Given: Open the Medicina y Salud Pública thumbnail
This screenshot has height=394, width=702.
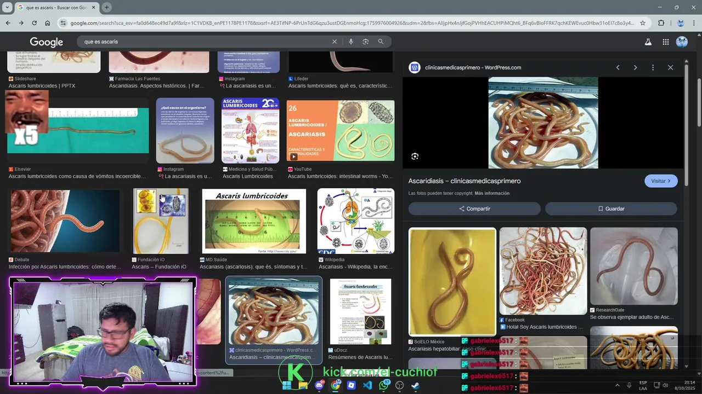Looking at the screenshot, I should (x=250, y=130).
